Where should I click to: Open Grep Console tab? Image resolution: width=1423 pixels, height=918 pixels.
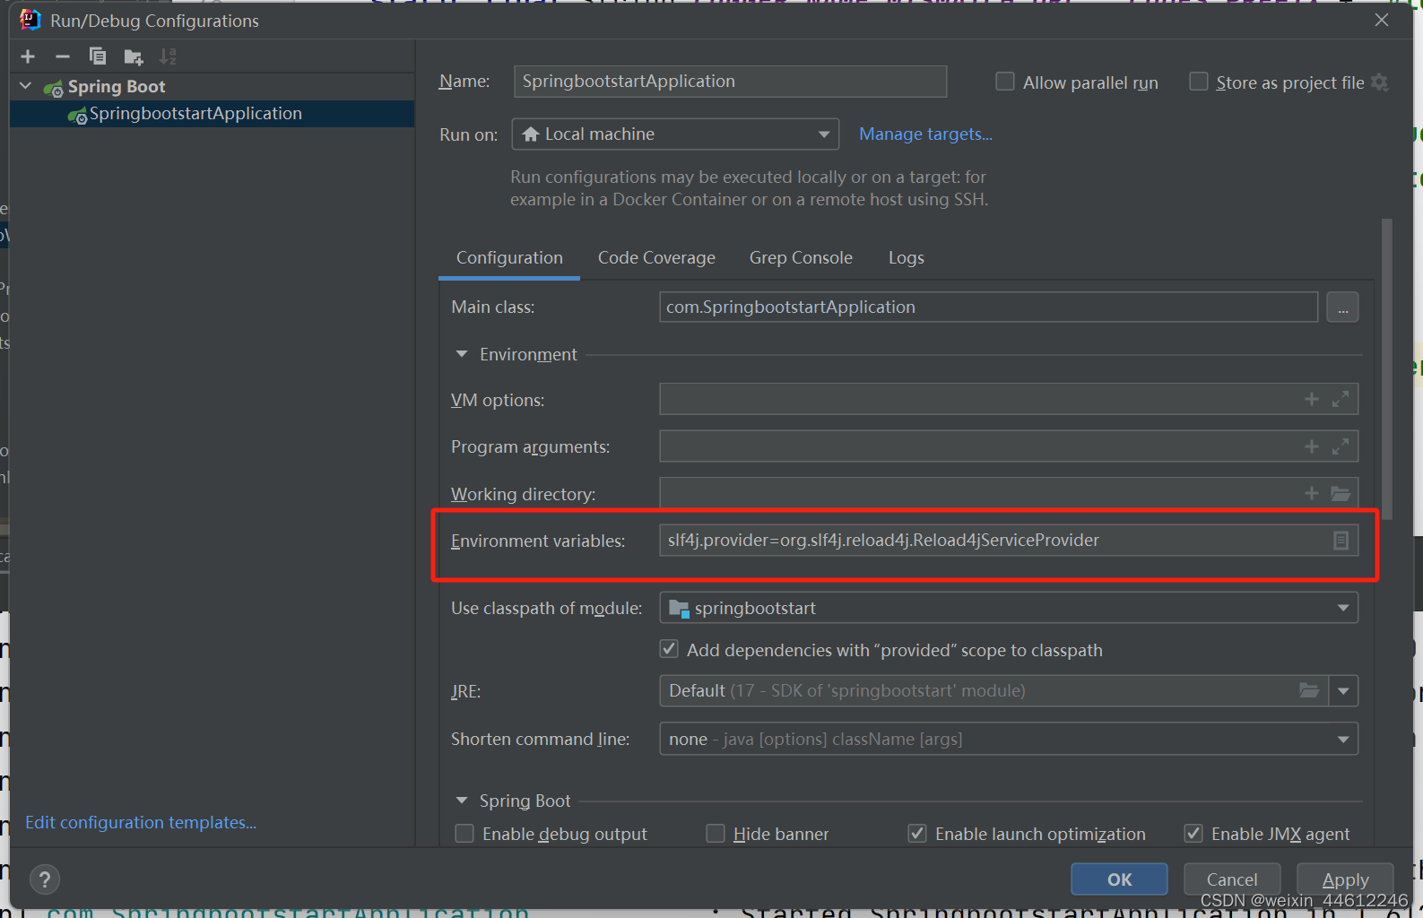(x=801, y=258)
